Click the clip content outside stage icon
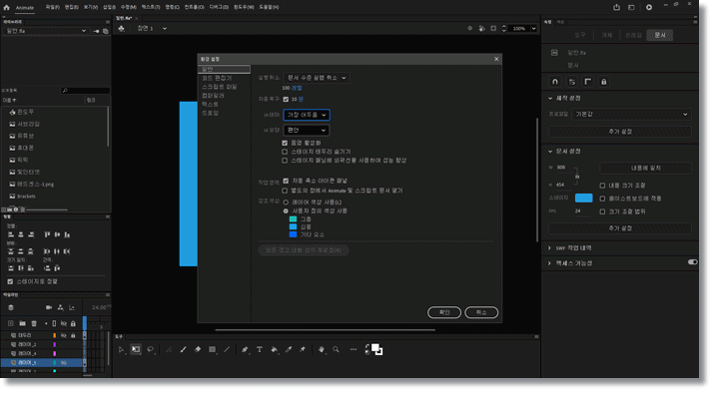This screenshot has width=711, height=405. tap(493, 29)
